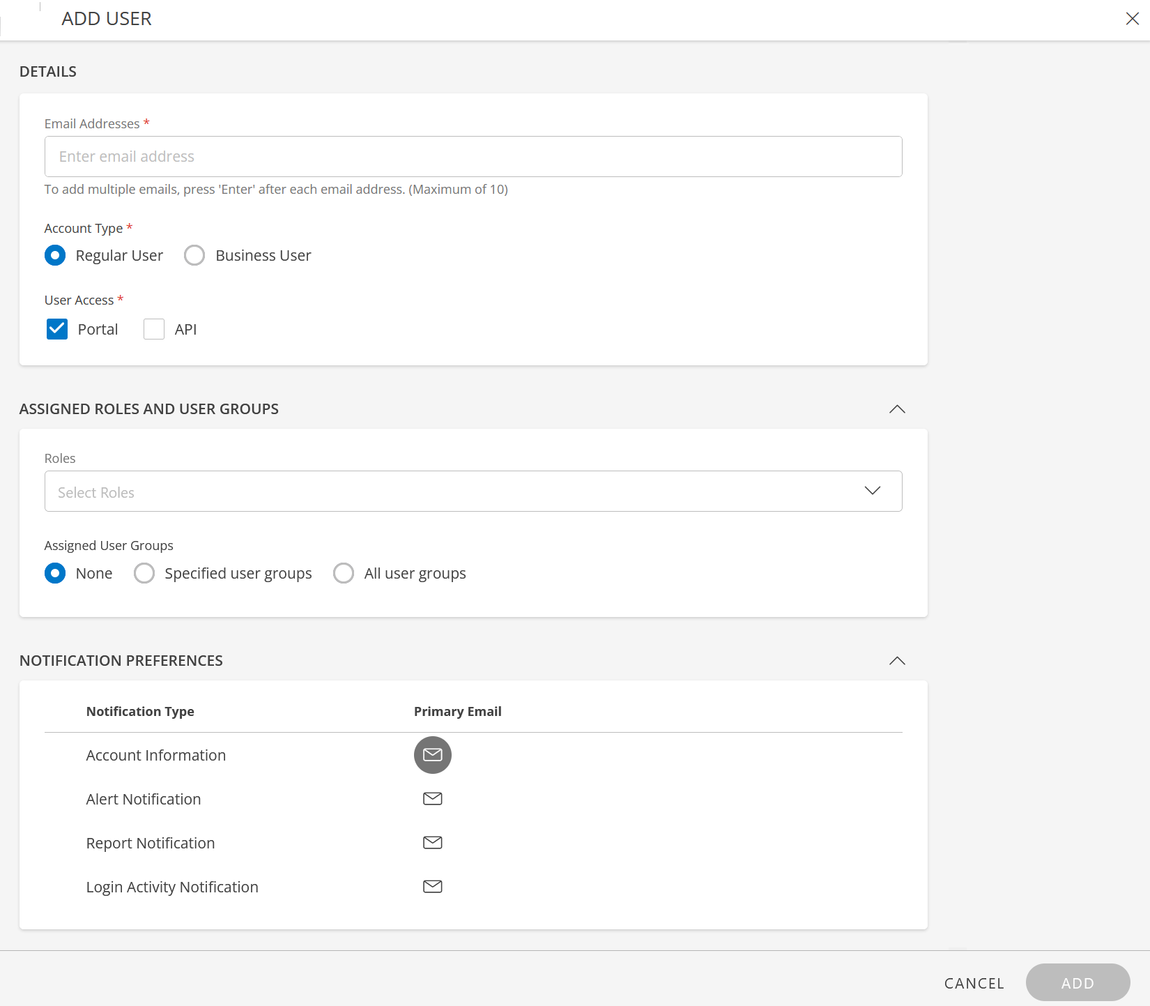Open the Select Roles dropdown

point(473,491)
